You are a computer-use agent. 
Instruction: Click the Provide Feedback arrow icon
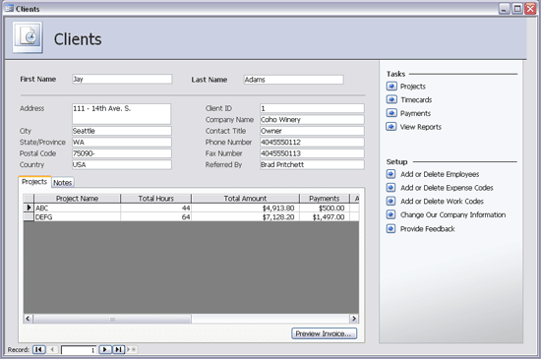391,228
